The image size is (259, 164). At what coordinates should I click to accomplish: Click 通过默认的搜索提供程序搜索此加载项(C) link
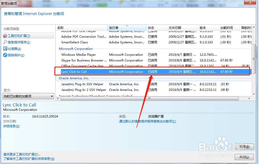[x=148, y=121]
